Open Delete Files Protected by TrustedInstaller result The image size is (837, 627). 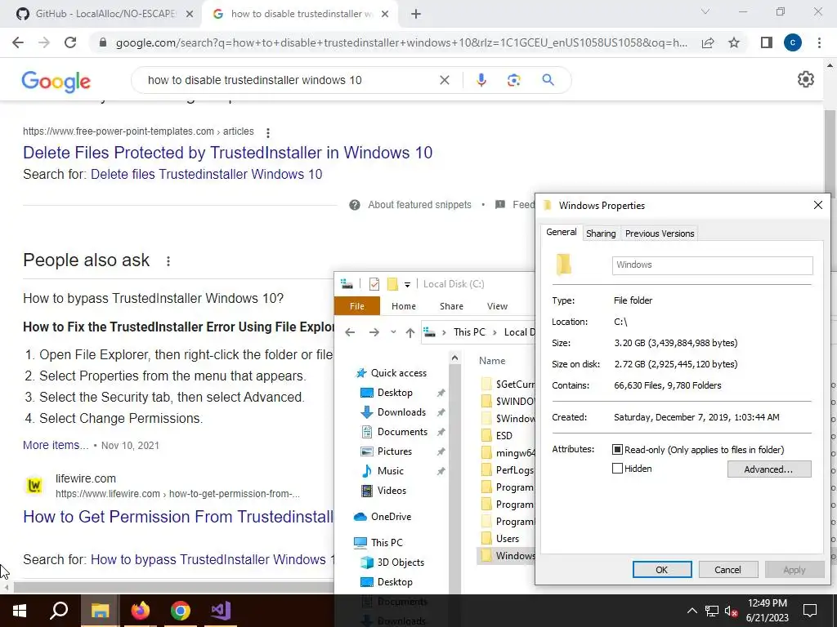[227, 153]
